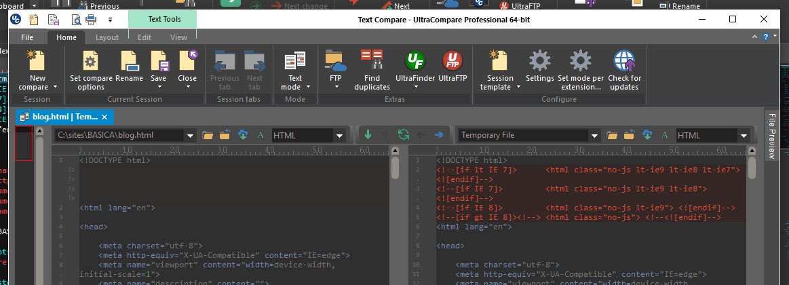This screenshot has height=285, width=789.
Task: Click Previous in the background window toolbar
Action: tap(104, 6)
